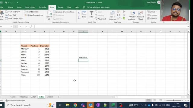
Task: Open the File menu tab
Action: click(x=2, y=7)
